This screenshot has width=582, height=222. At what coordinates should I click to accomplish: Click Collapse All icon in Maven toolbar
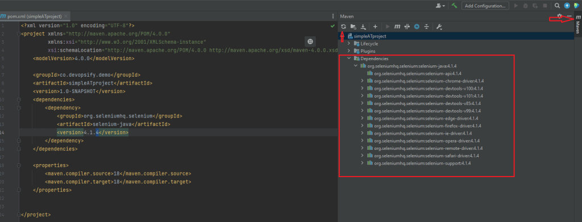coord(426,26)
